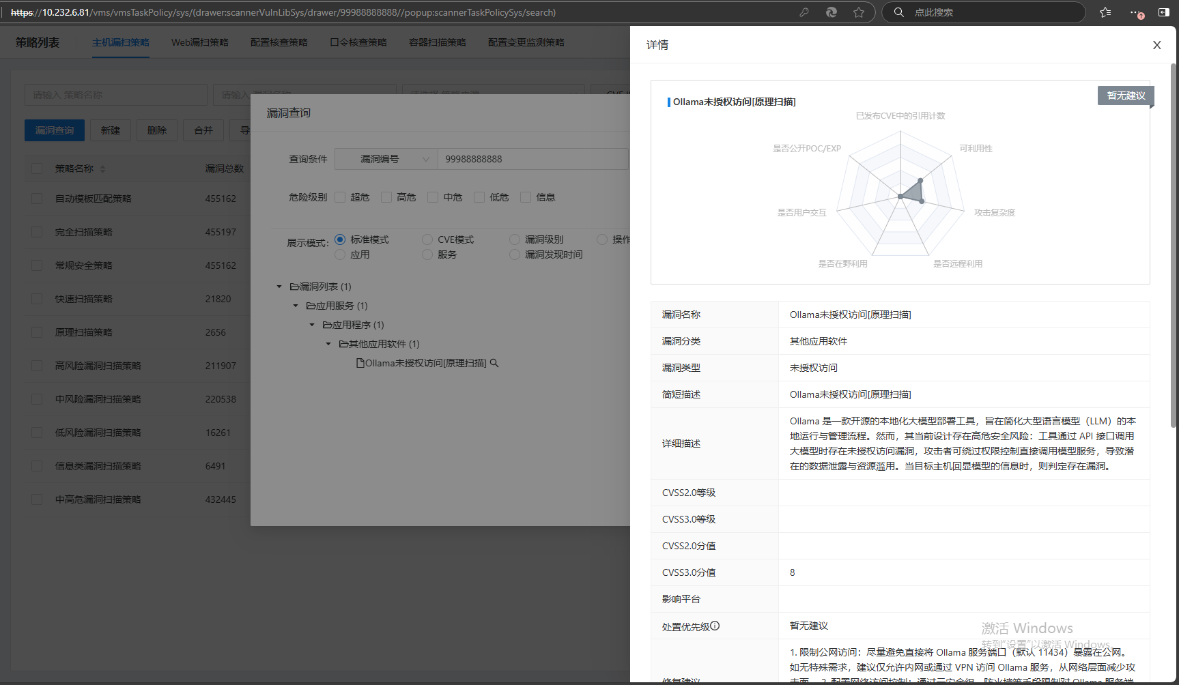This screenshot has height=685, width=1179.
Task: Click the detail panel vertical scrollbar
Action: click(x=1173, y=246)
